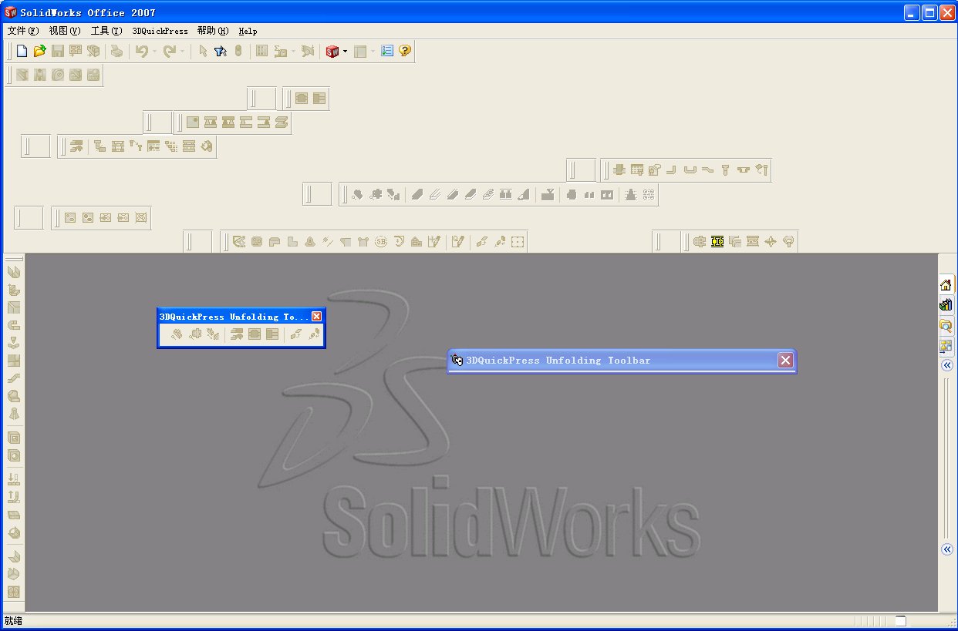Click jog step icon in left toolbar
The height and width of the screenshot is (631, 958).
(14, 378)
